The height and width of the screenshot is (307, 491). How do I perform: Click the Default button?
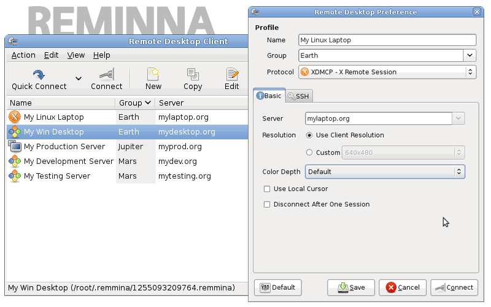coord(278,287)
